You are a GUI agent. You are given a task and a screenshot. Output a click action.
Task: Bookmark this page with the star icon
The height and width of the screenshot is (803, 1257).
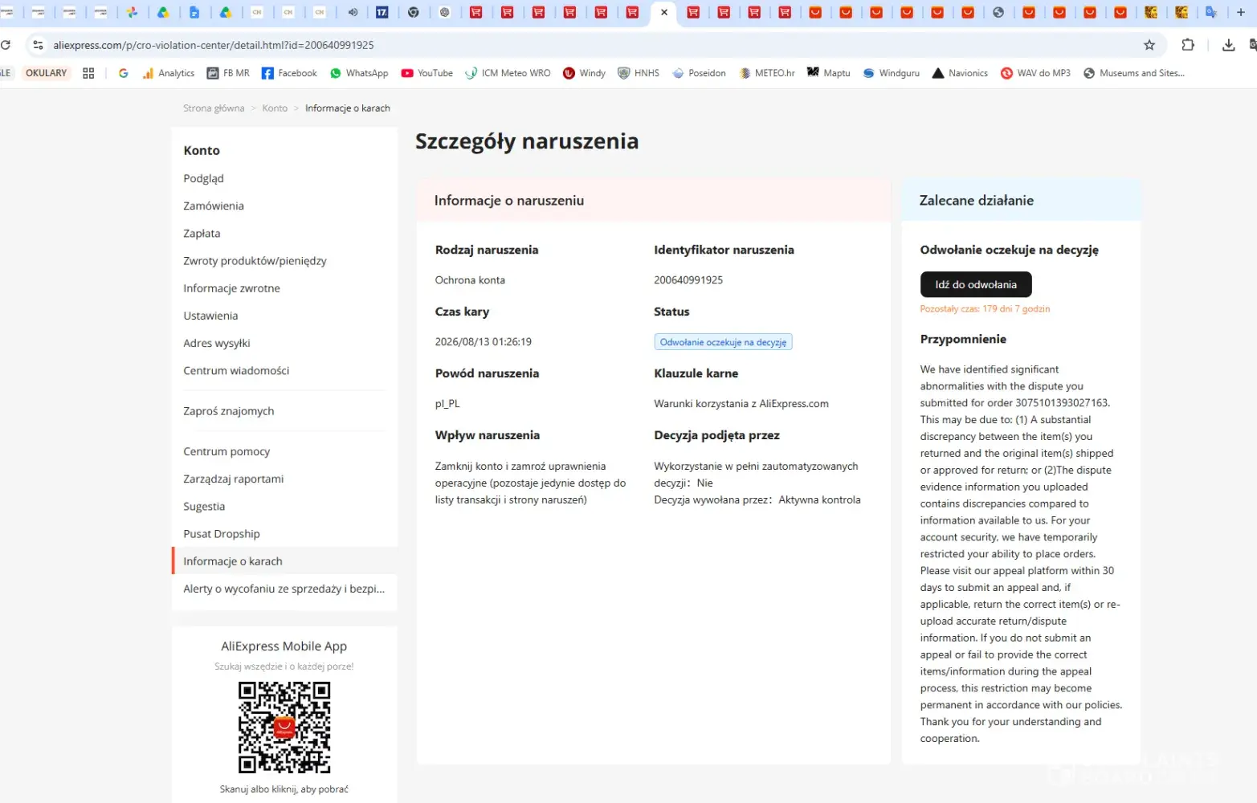[x=1149, y=45]
